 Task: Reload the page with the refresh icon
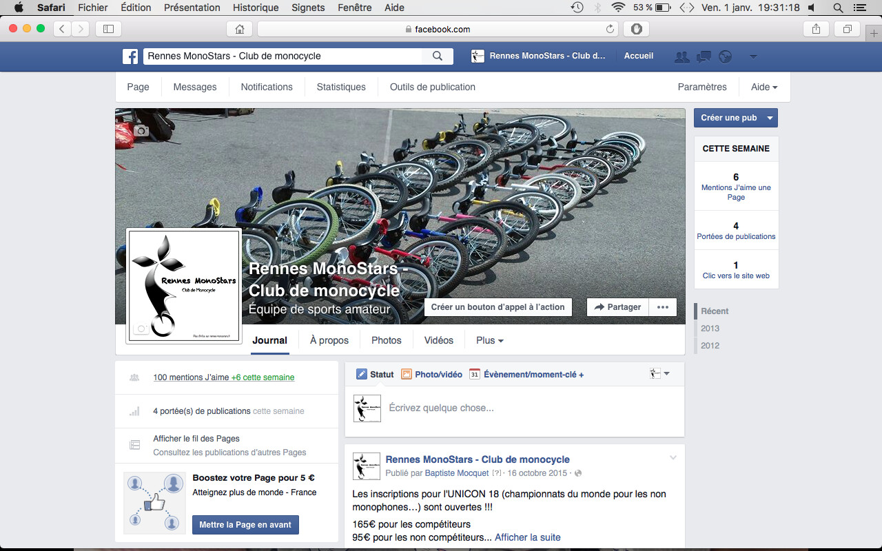[x=610, y=29]
